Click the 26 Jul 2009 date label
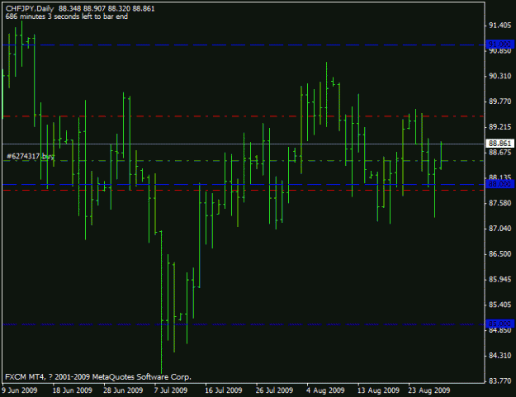The width and height of the screenshot is (516, 397). click(x=274, y=390)
